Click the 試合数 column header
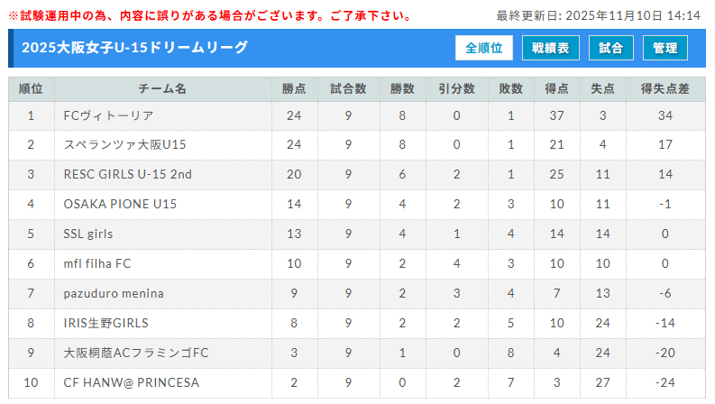This screenshot has height=404, width=715. tap(348, 88)
